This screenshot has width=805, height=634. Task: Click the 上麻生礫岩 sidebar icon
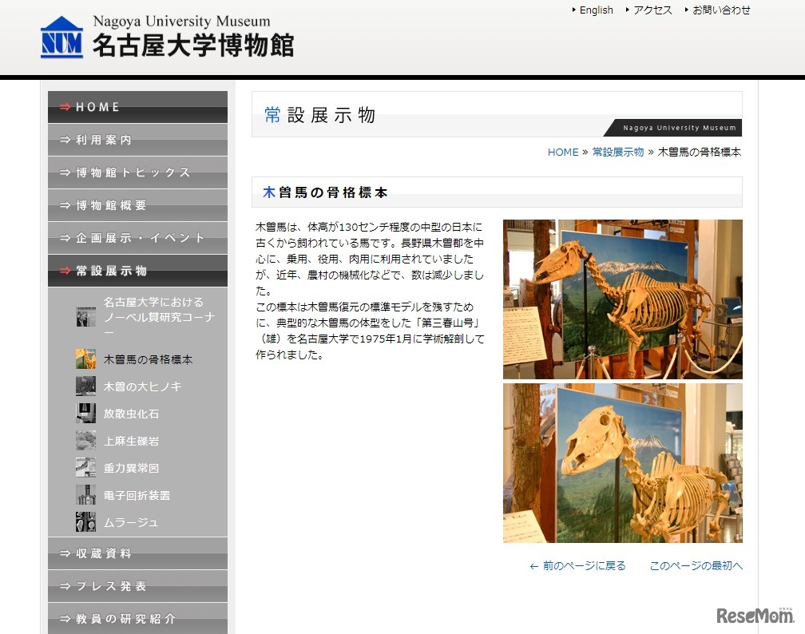click(x=85, y=440)
